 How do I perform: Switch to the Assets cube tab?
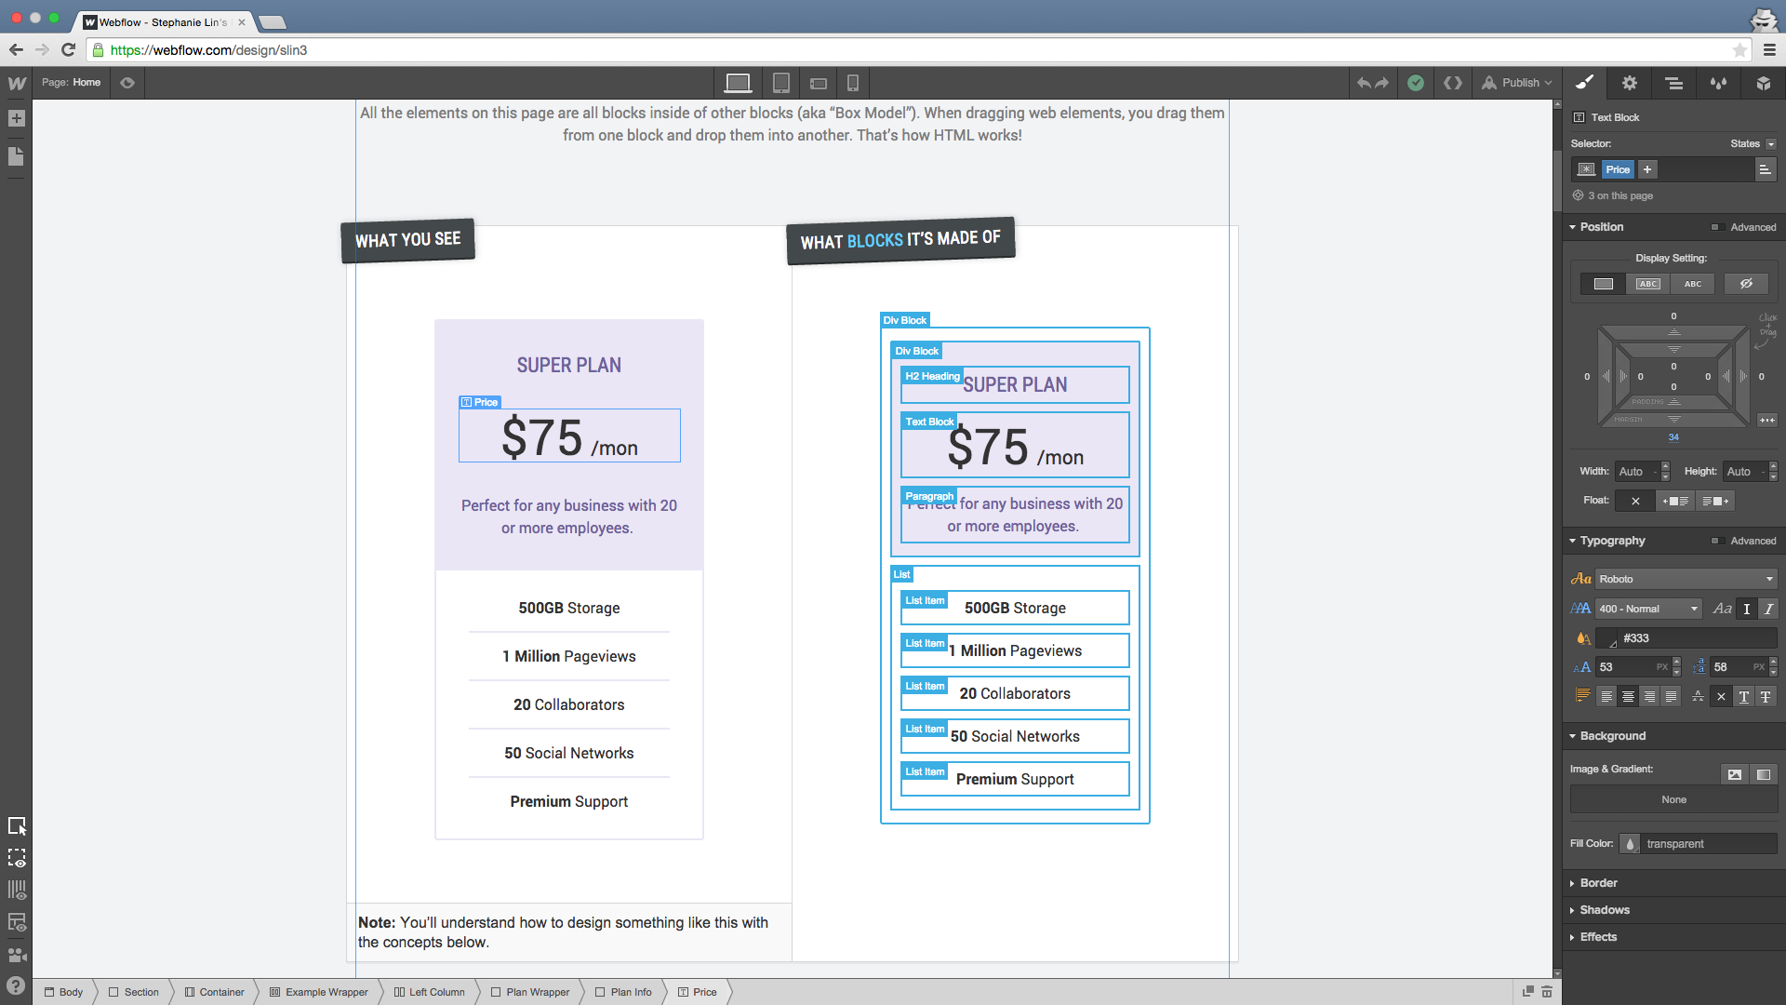[1764, 83]
